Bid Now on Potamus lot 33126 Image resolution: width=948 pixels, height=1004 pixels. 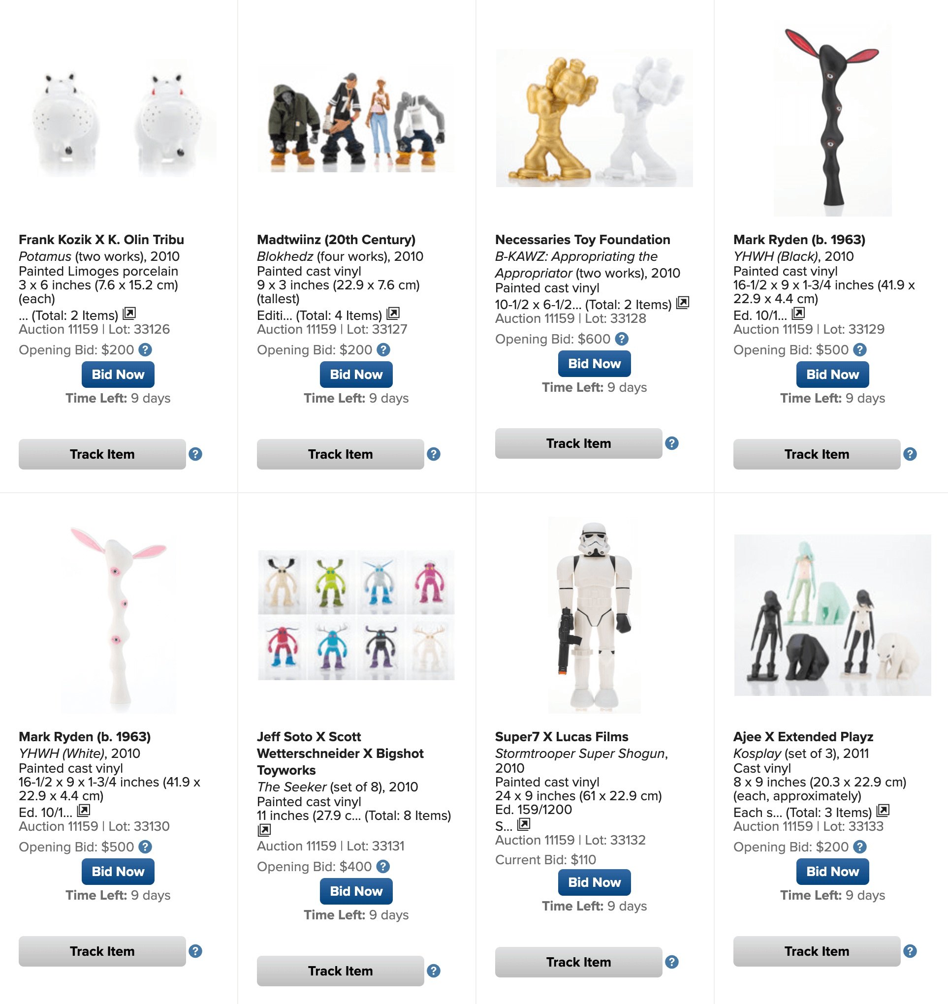click(x=118, y=375)
